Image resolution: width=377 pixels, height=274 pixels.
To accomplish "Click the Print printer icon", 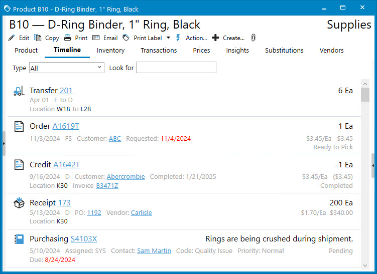I will click(x=67, y=38).
